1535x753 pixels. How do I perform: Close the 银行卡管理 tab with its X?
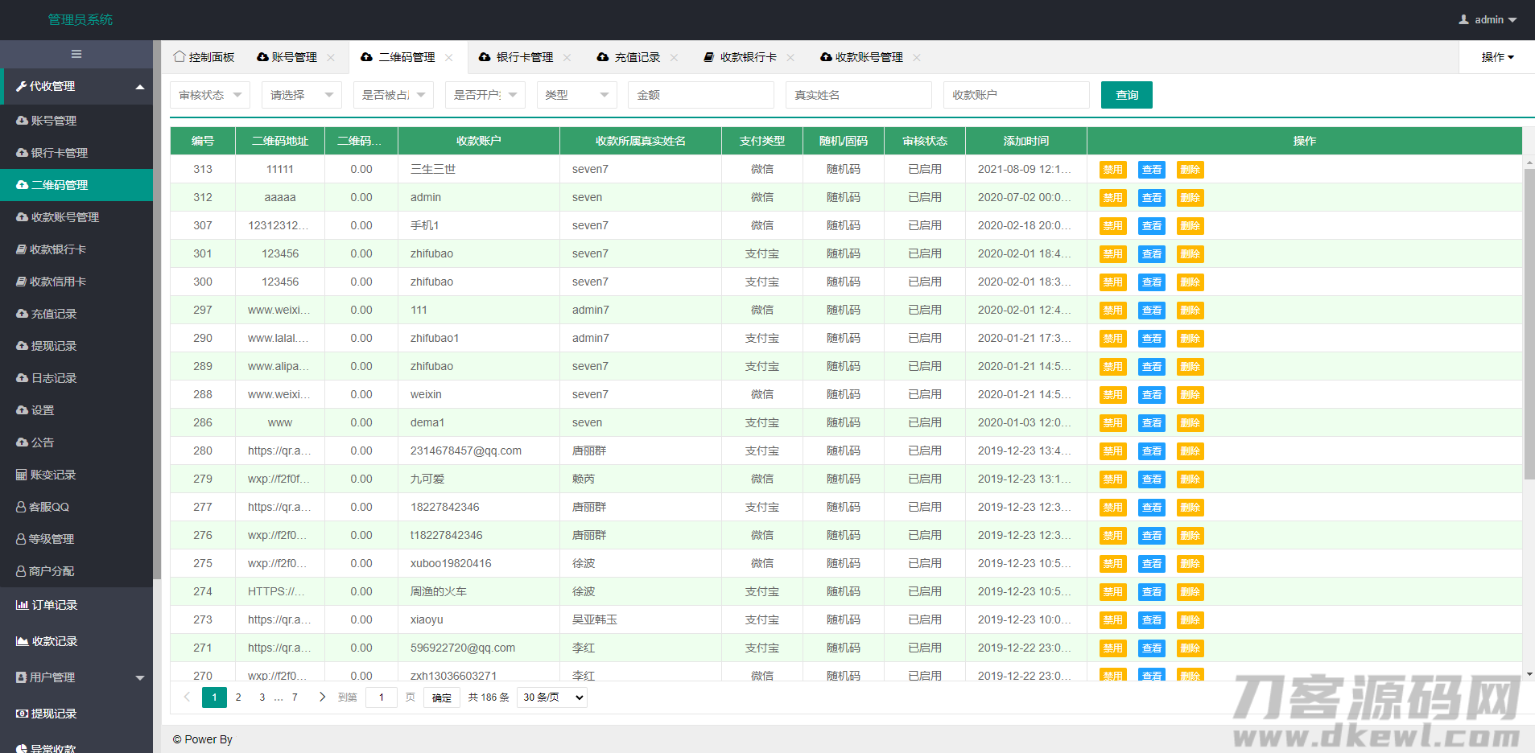pos(567,57)
